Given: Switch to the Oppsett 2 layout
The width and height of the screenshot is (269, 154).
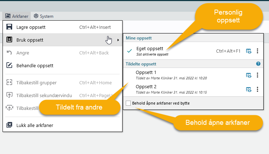Looking at the screenshot, I should point(146,87).
